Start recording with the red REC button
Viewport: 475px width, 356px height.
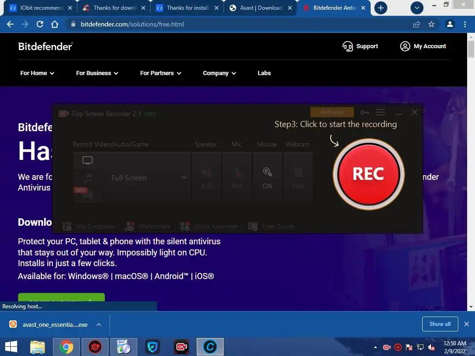(368, 174)
